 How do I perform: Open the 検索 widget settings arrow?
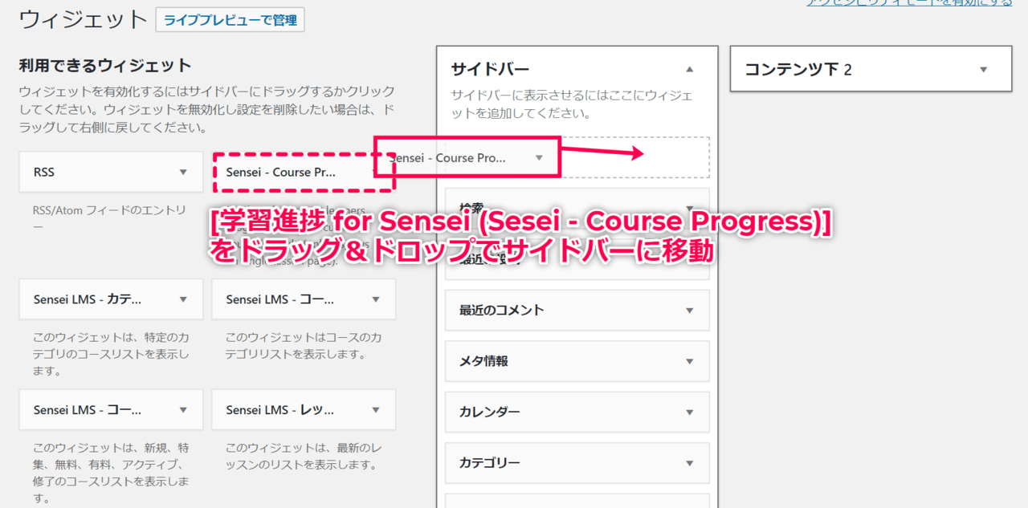[x=689, y=209]
